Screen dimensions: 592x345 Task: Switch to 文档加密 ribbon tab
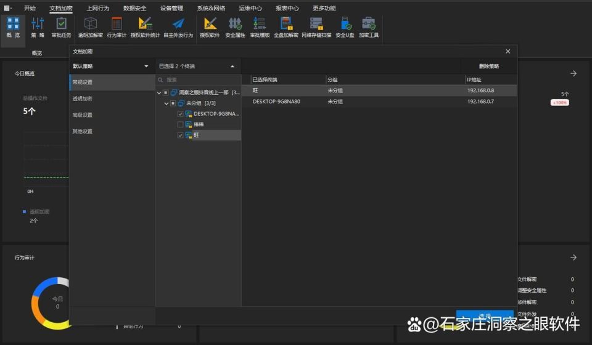61,8
